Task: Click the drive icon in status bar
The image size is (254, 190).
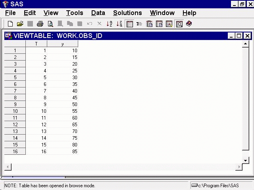Action: click(194, 185)
